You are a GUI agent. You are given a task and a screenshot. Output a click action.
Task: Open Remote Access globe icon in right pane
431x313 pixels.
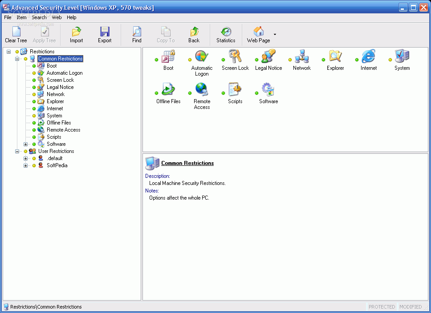tap(202, 89)
